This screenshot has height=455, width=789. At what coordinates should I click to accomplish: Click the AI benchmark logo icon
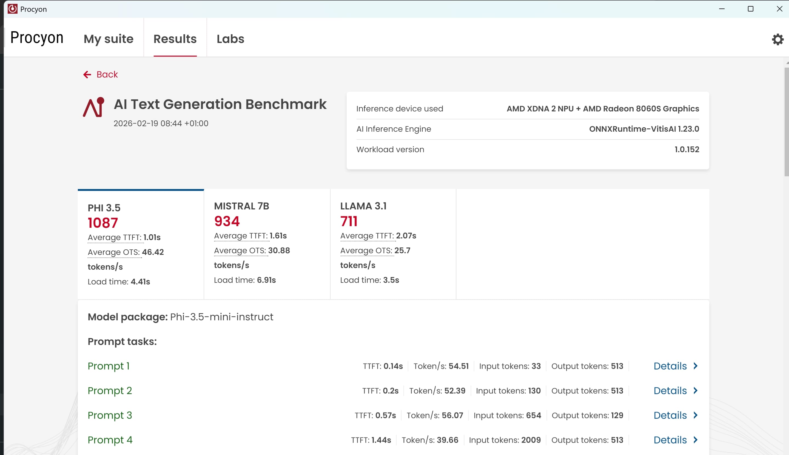(93, 107)
